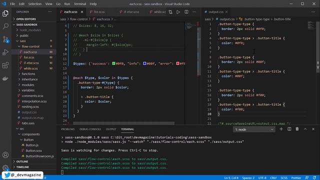The height and width of the screenshot is (180, 320).
Task: Open the Help menu
Action: (93, 4)
